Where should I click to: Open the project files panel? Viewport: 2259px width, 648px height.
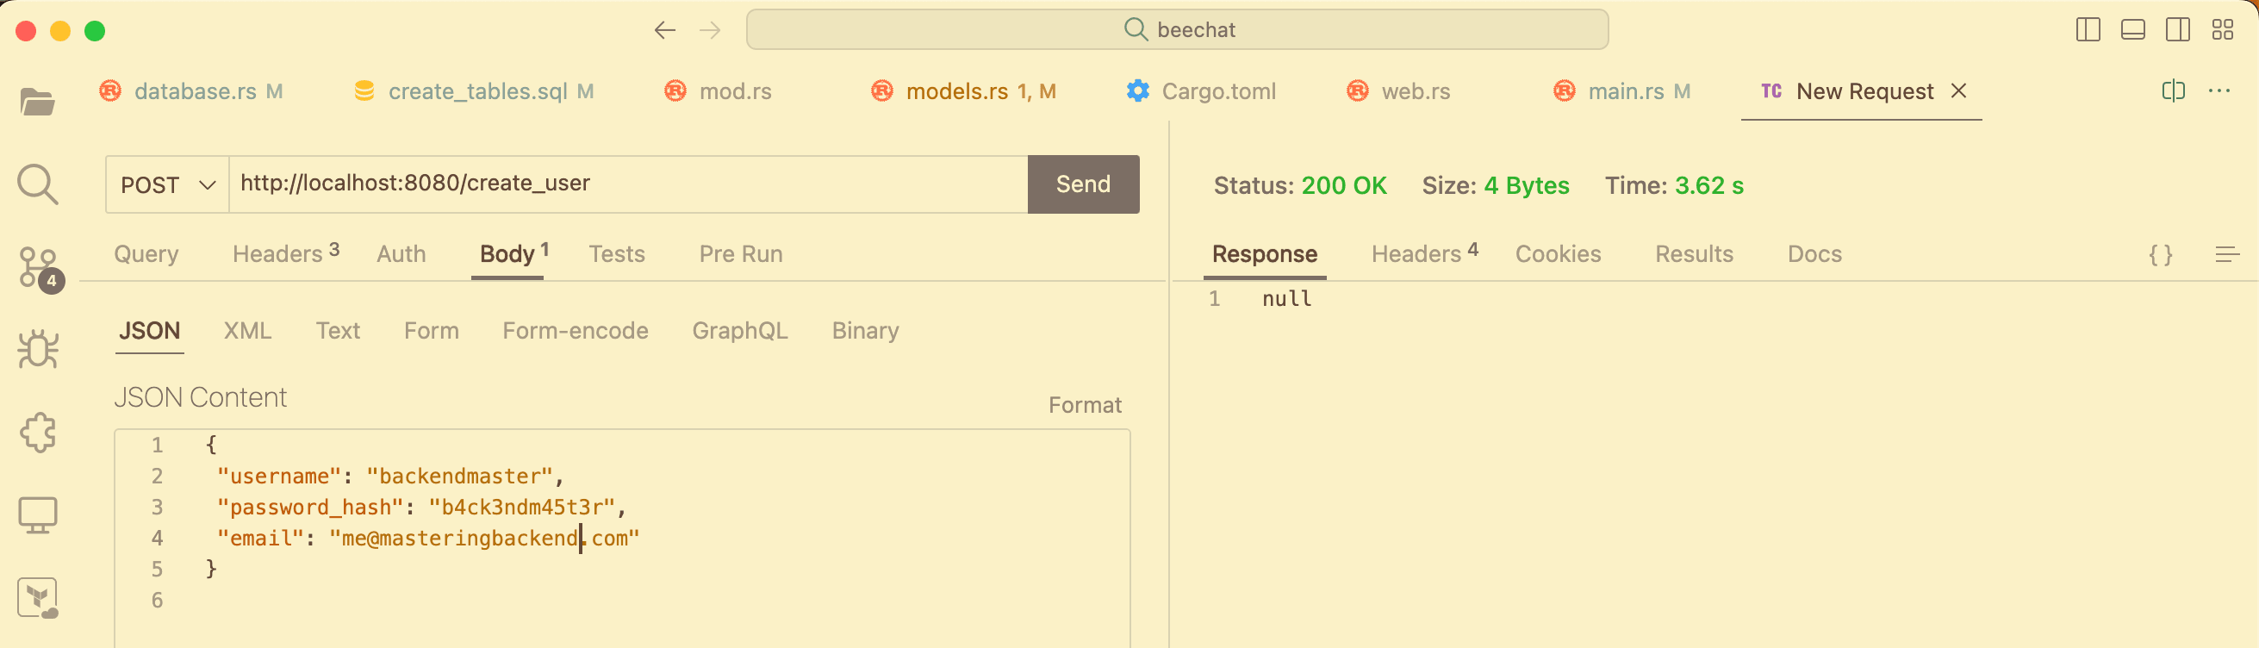(x=39, y=101)
